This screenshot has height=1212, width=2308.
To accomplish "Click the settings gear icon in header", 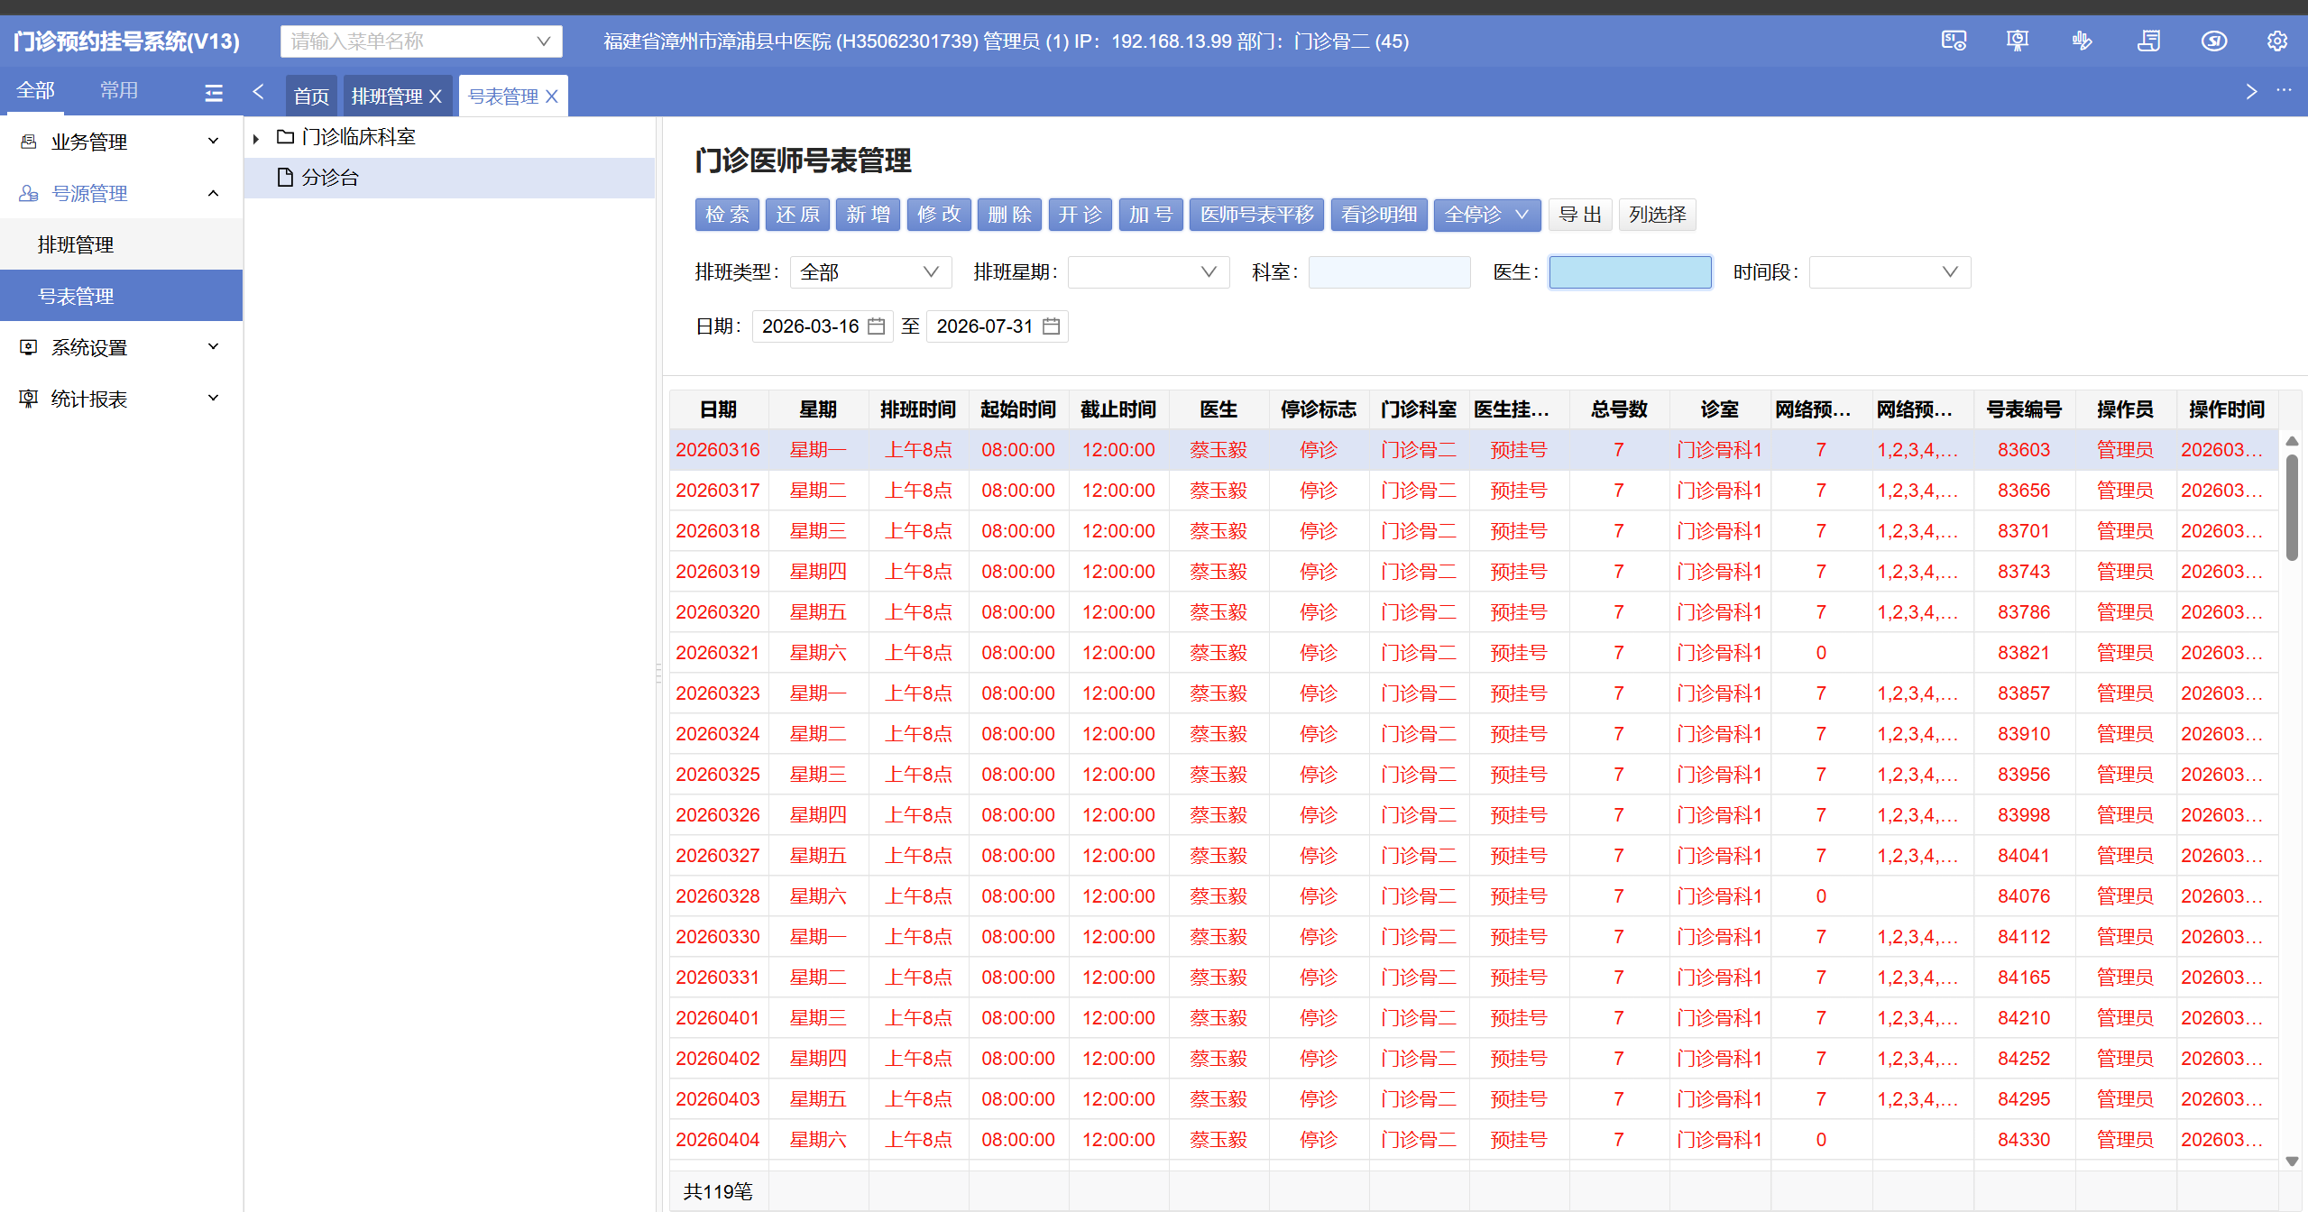I will coord(2276,41).
